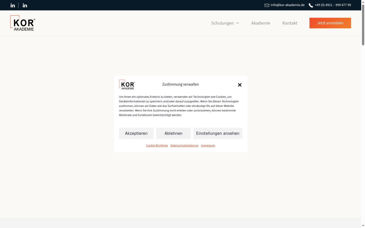Click the scrollbar down arrow
The height and width of the screenshot is (228, 365).
click(x=363, y=226)
